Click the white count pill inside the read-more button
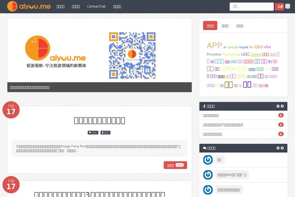Screen dimensions: 295x197 (179, 165)
